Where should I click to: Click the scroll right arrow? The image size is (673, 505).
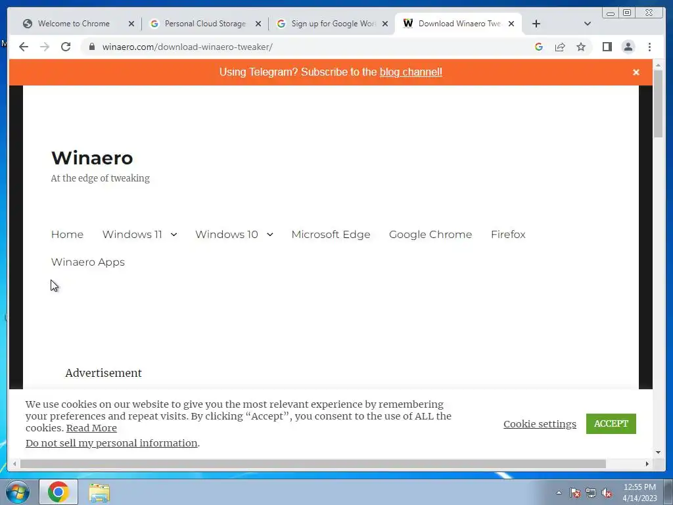647,464
